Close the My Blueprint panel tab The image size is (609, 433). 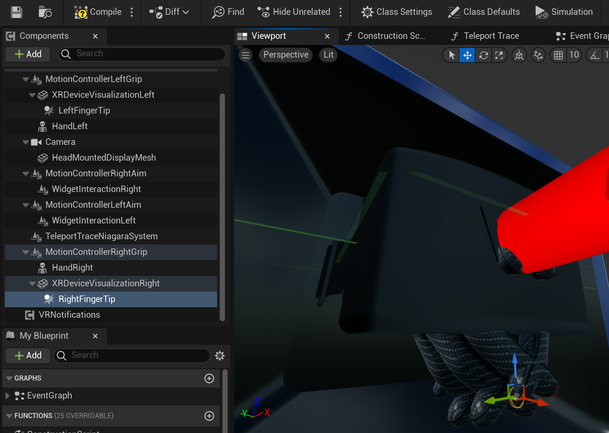(x=95, y=336)
